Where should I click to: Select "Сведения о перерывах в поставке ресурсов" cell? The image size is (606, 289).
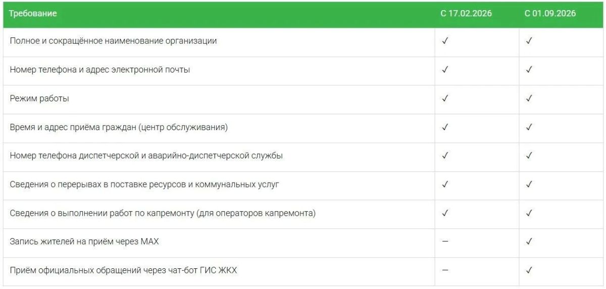click(x=219, y=185)
